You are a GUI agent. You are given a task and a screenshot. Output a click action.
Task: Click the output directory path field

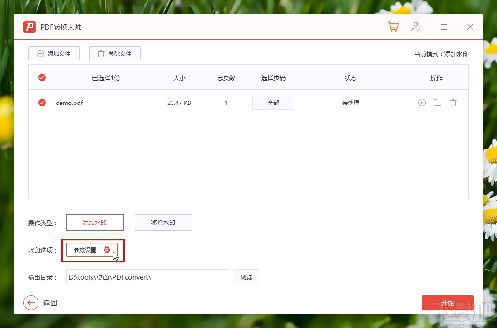(147, 277)
